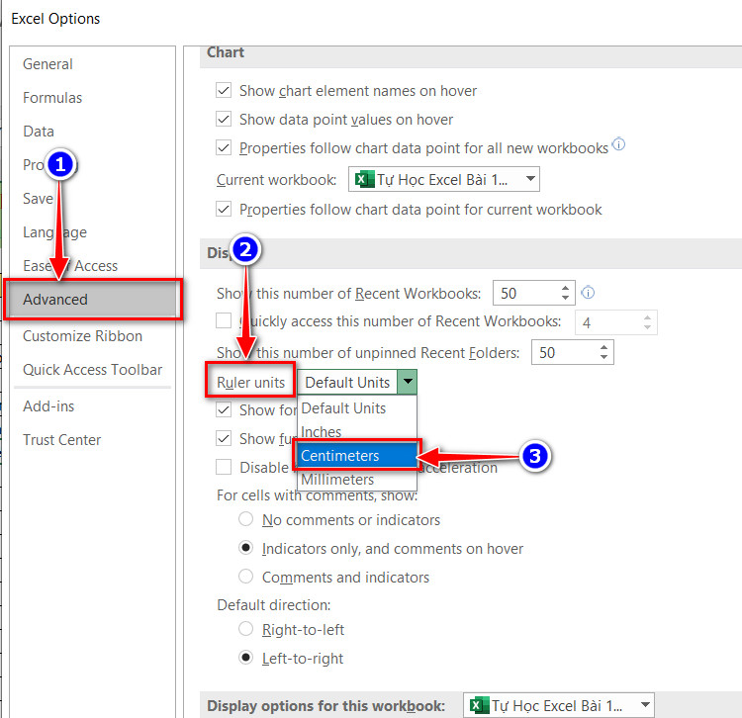The width and height of the screenshot is (742, 718).
Task: Select No comments or indicators option
Action: pyautogui.click(x=245, y=519)
